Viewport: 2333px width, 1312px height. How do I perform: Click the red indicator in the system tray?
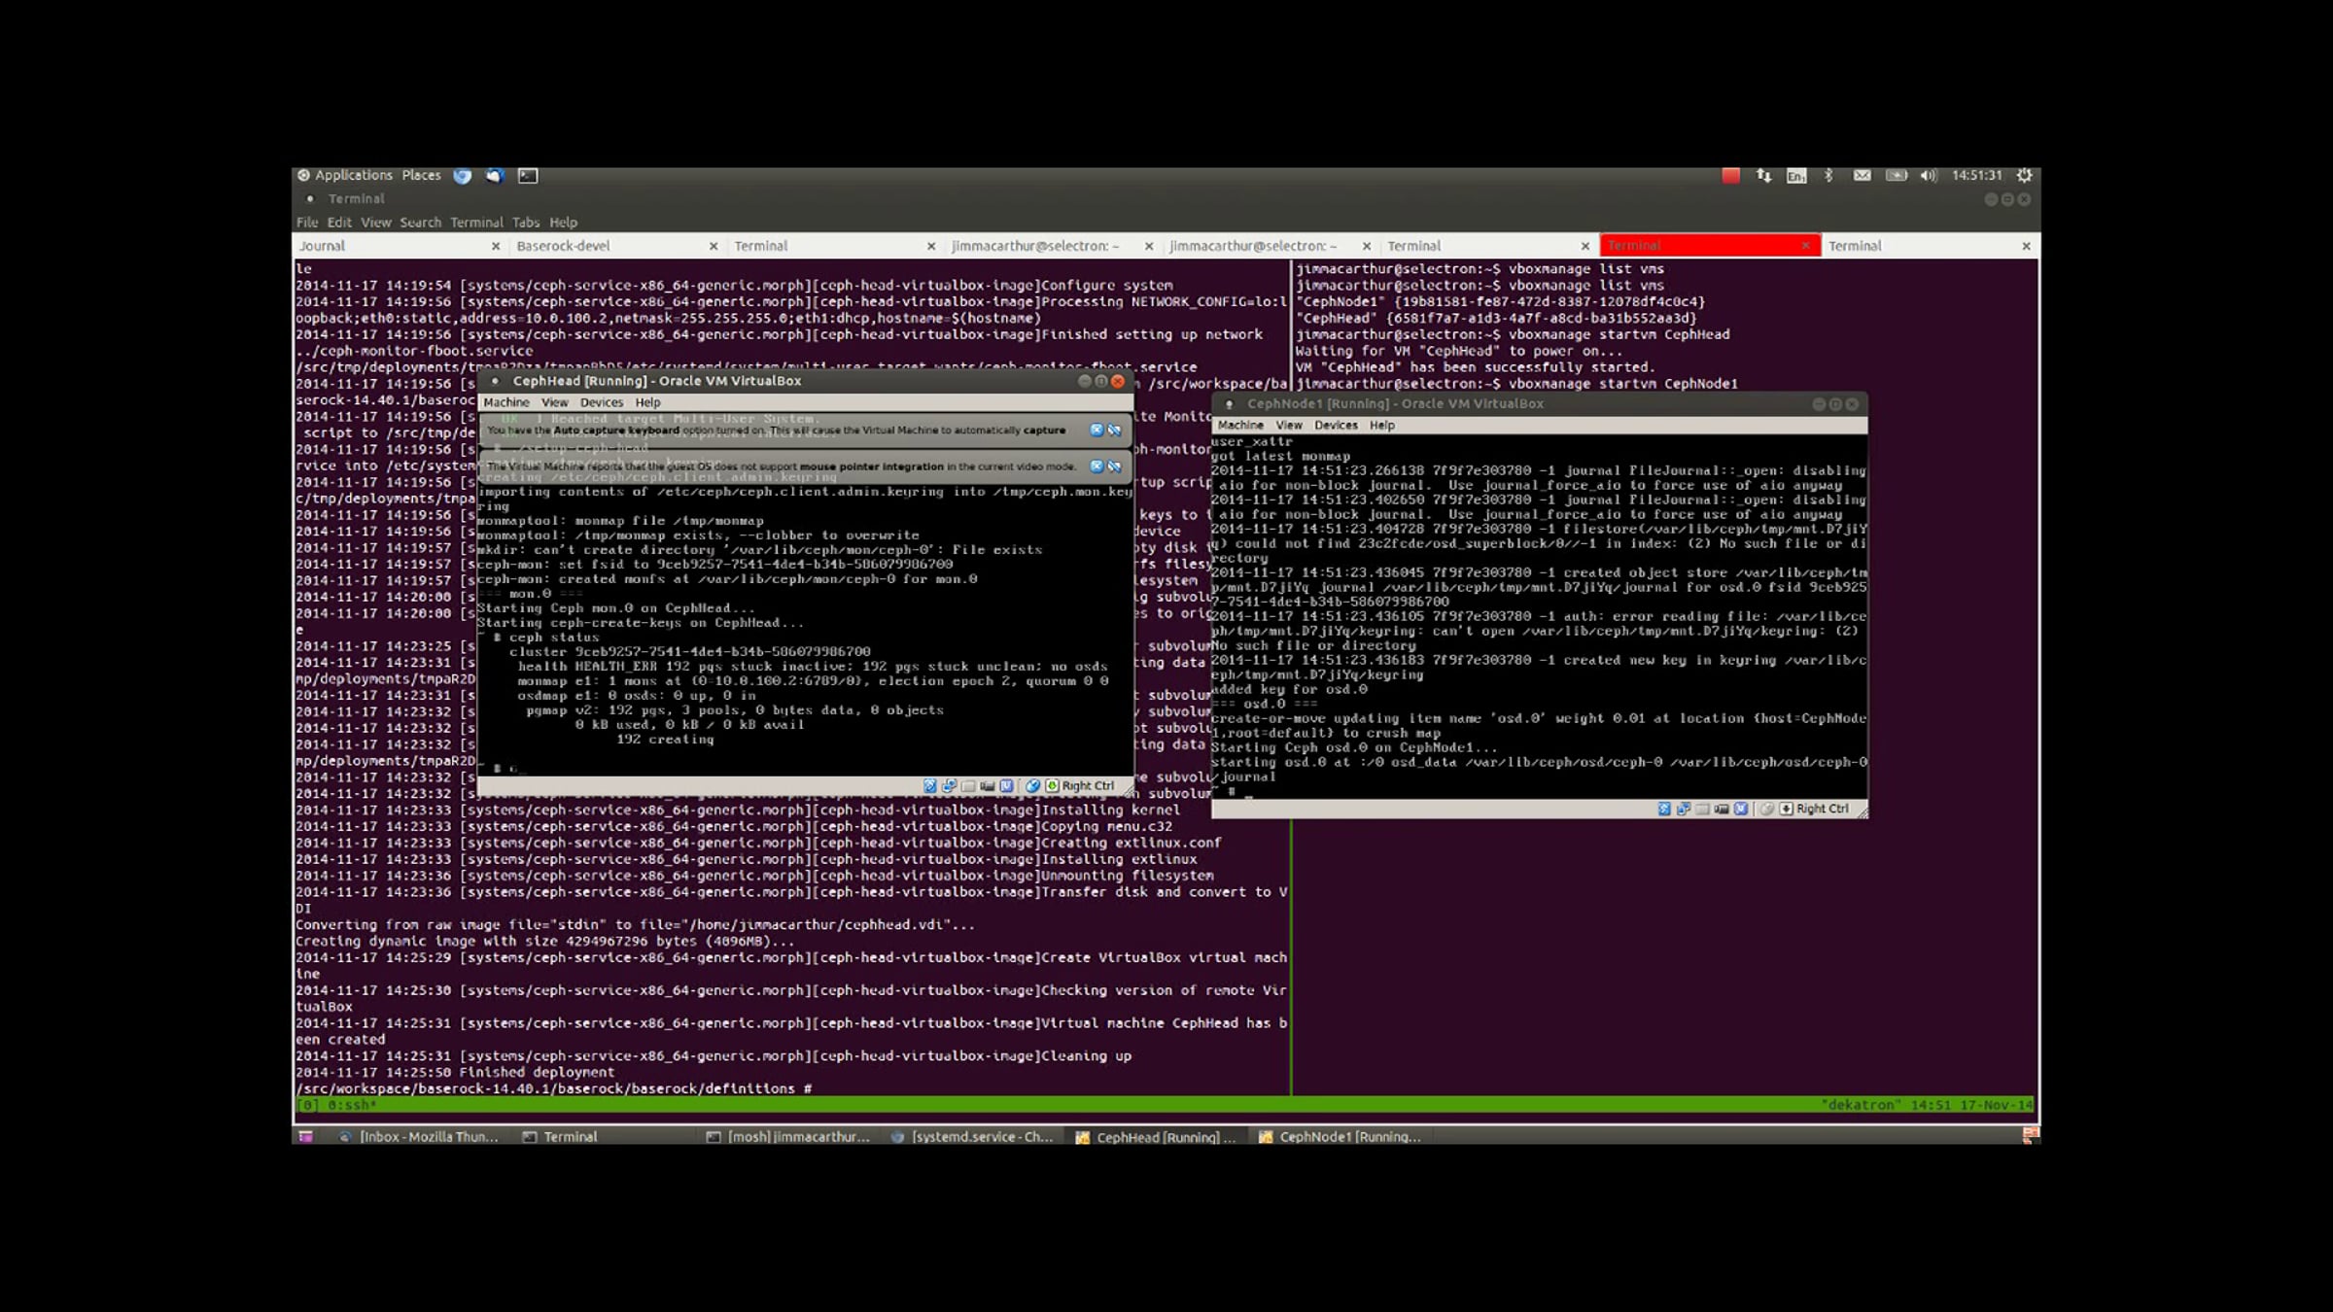point(1731,176)
